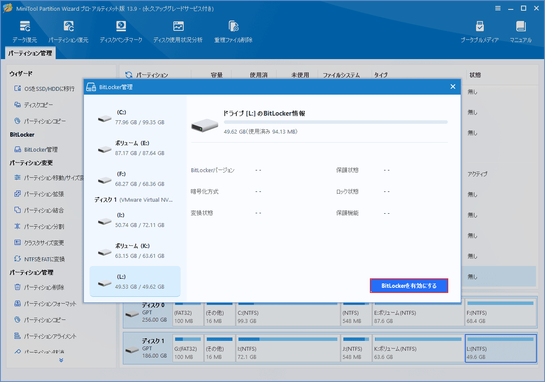Sort by 未使用 column header
This screenshot has height=382, width=545.
(x=300, y=75)
